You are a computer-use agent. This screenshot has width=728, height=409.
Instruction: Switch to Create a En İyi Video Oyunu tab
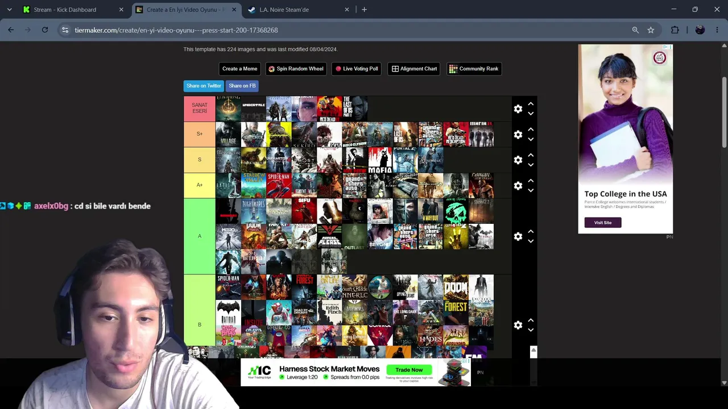click(x=186, y=10)
